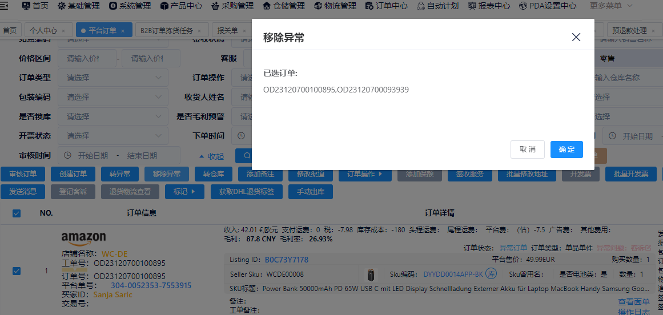Click the 审核时间 clock icon
The image size is (663, 315).
(67, 155)
